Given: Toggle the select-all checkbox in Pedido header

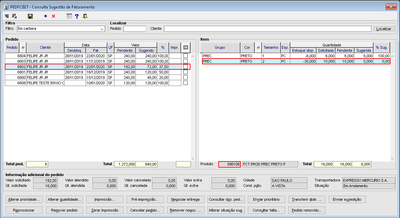Looking at the screenshot, I should click(x=186, y=48).
